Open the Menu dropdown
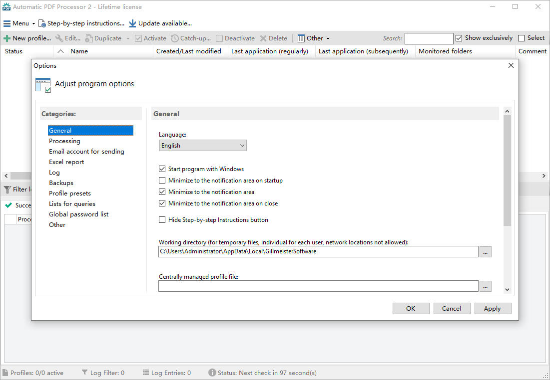Image resolution: width=550 pixels, height=380 pixels. pyautogui.click(x=18, y=23)
